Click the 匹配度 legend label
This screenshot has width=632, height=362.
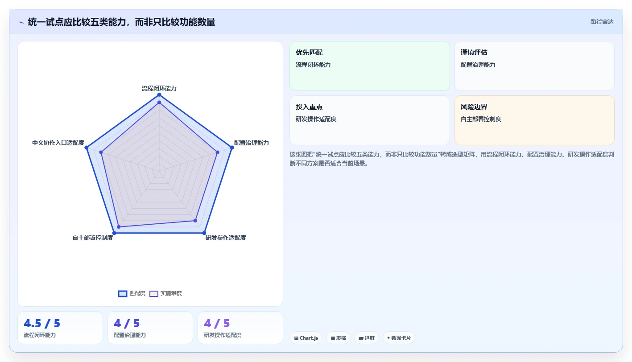(x=137, y=293)
